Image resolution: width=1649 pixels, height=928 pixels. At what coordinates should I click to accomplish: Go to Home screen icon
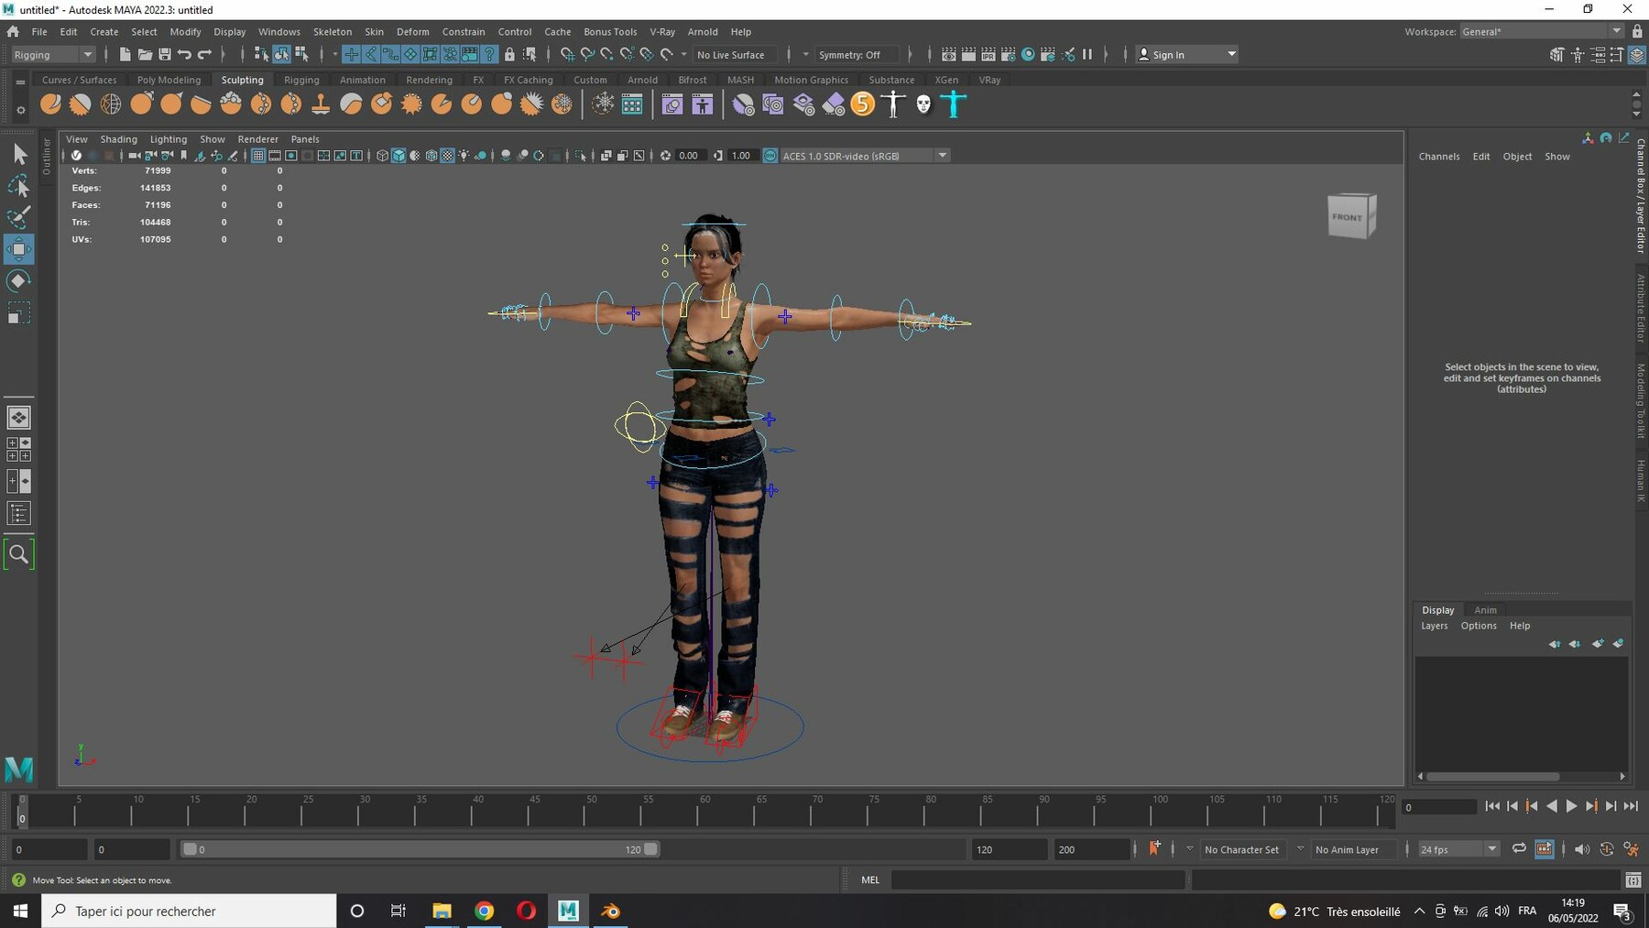pos(13,32)
